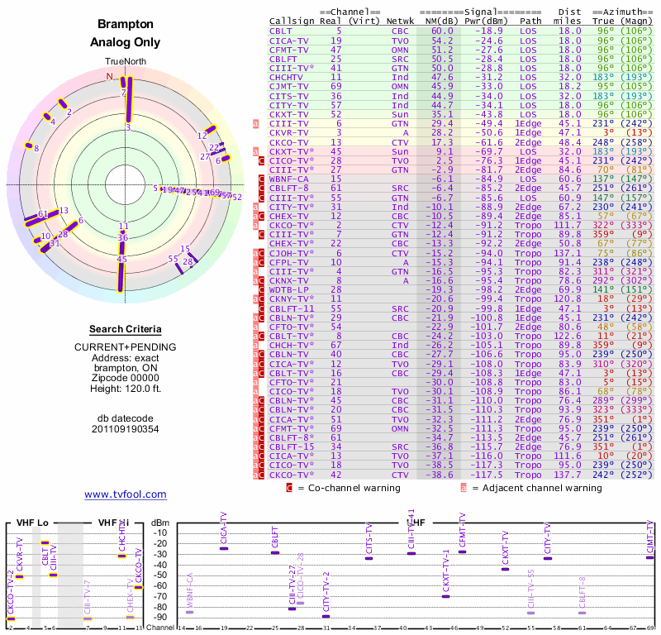The height and width of the screenshot is (635, 661).
Task: Select the CHCH-TV* callsign cell
Action: (x=292, y=345)
